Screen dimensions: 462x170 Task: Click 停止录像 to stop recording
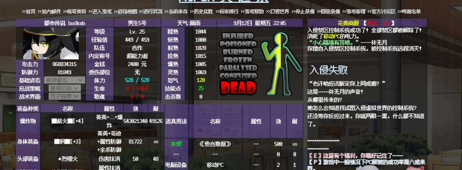(303, 11)
